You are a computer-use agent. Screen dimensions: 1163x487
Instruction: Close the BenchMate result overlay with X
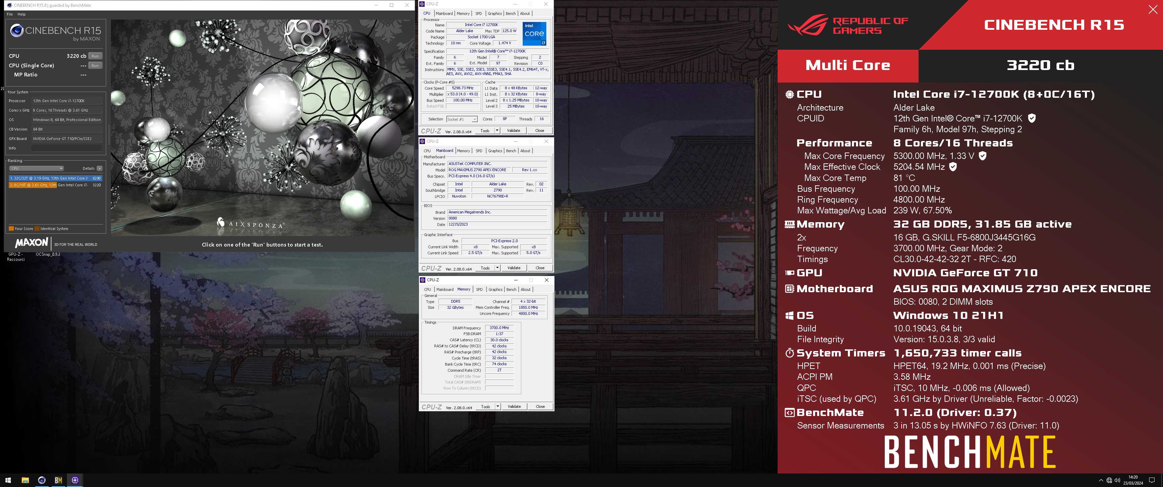coord(1153,9)
